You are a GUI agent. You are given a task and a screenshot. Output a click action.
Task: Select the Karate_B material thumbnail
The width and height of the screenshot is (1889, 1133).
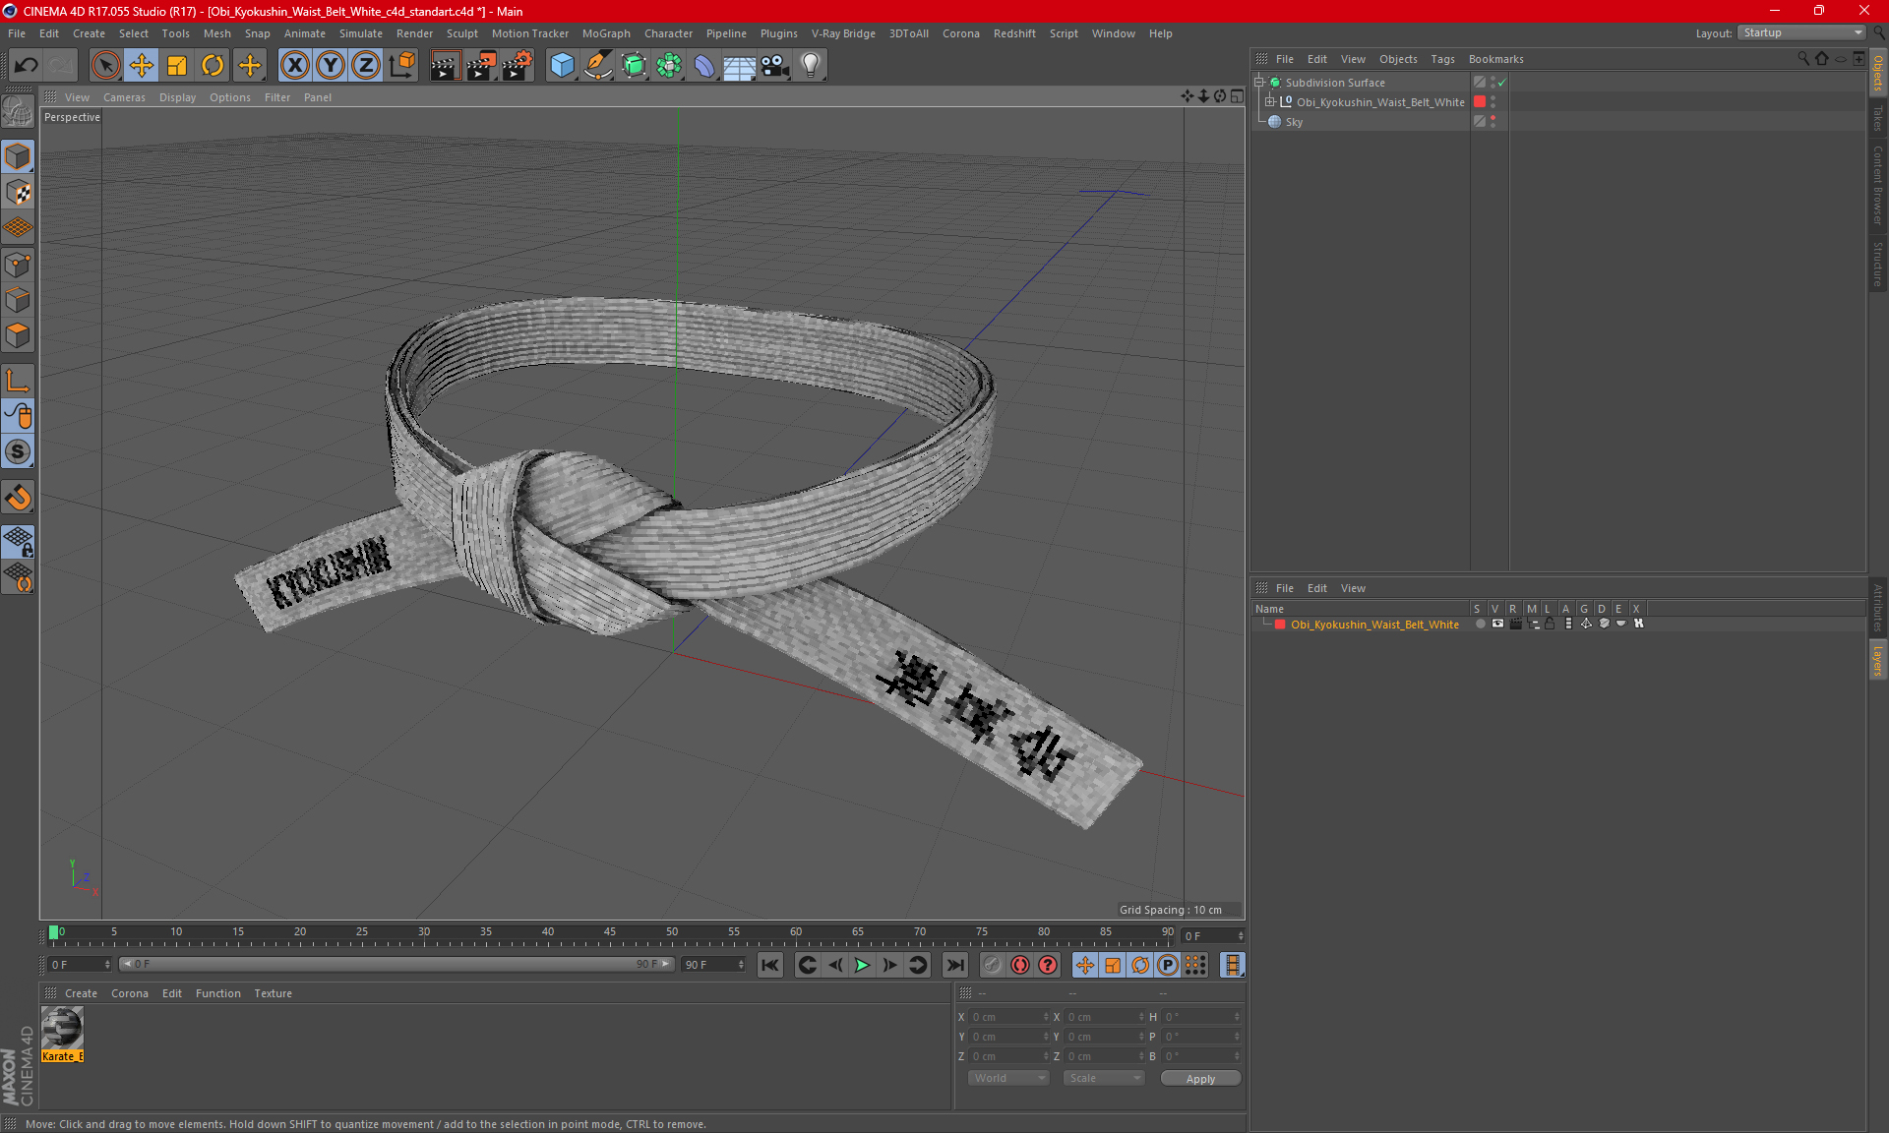click(x=62, y=1034)
